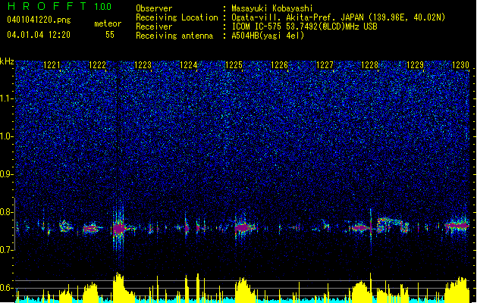Select the filename 0401041220.png
The width and height of the screenshot is (477, 303).
(39, 20)
